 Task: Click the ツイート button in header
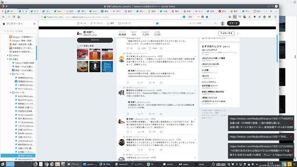233,23
